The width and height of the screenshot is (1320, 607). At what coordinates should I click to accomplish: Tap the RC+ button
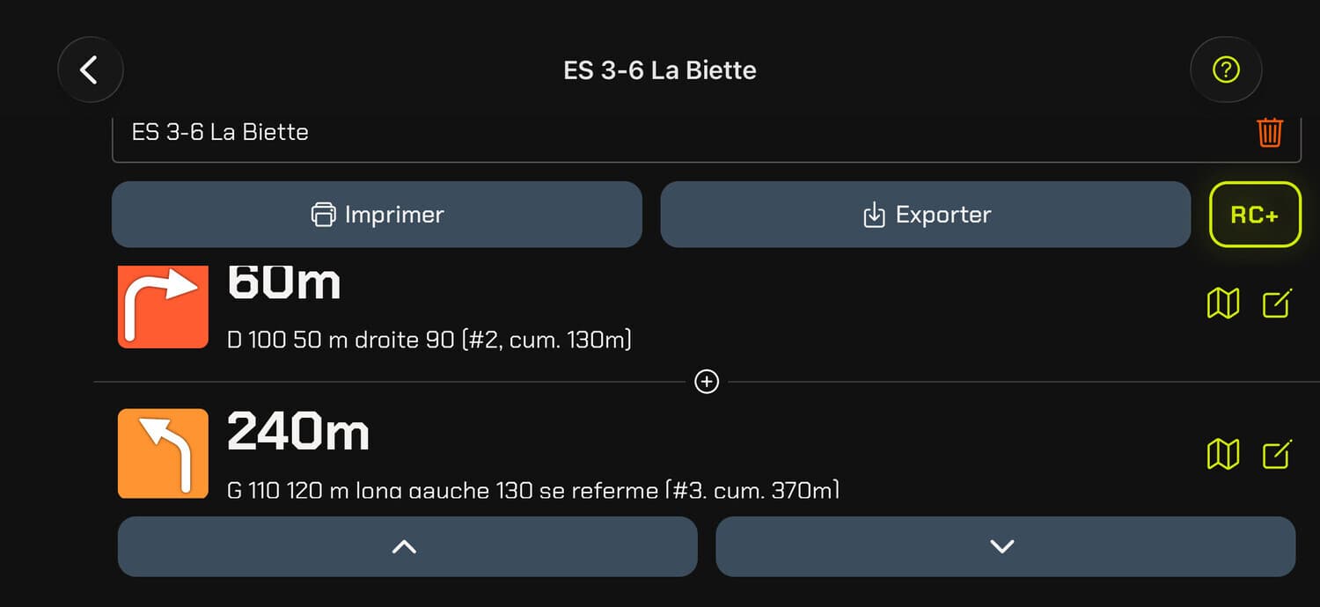coord(1254,215)
